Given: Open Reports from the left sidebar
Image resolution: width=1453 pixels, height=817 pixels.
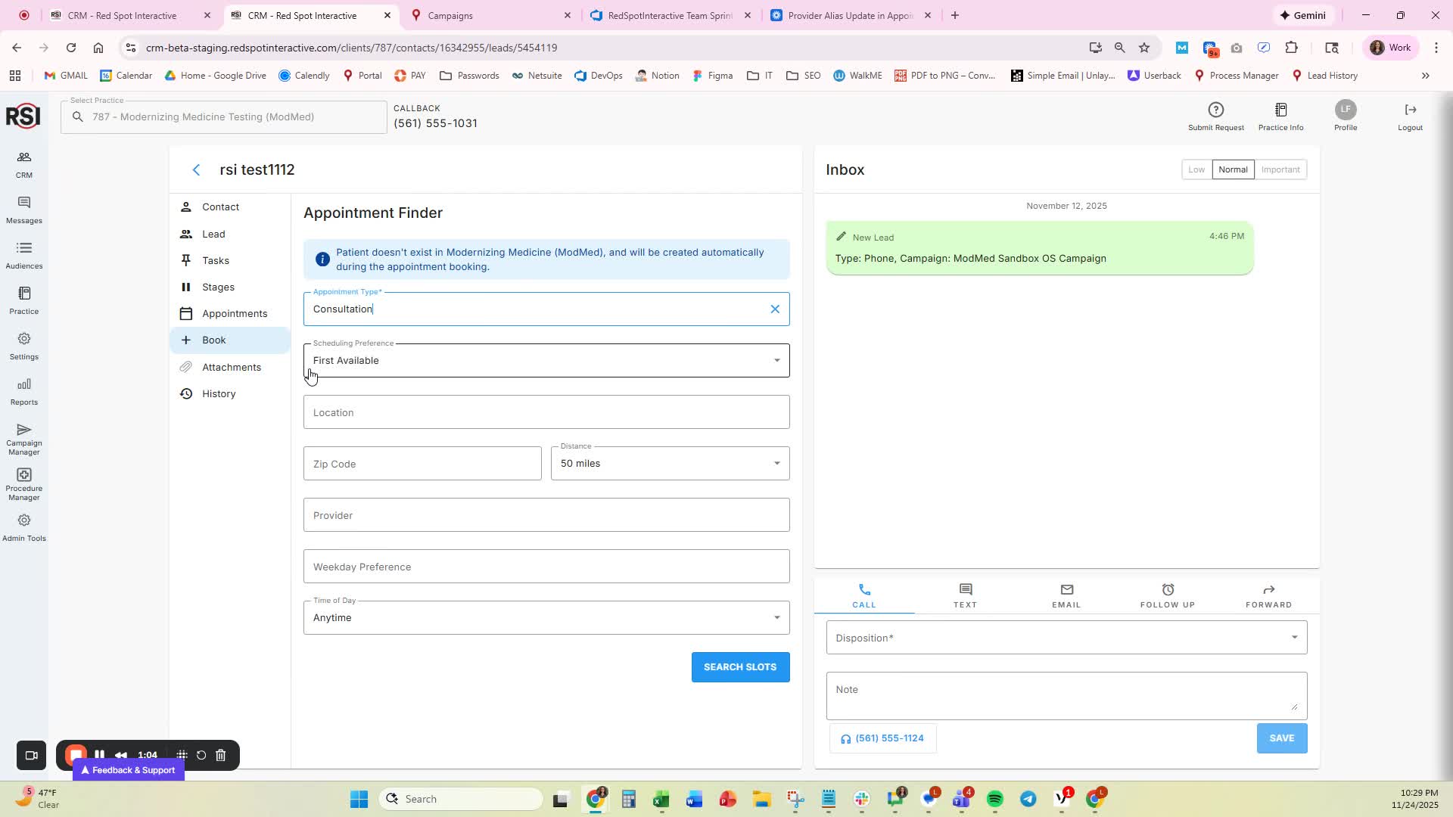Looking at the screenshot, I should click(x=23, y=391).
